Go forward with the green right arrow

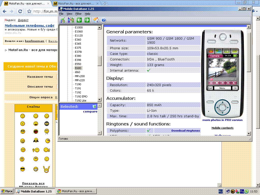point(87,20)
